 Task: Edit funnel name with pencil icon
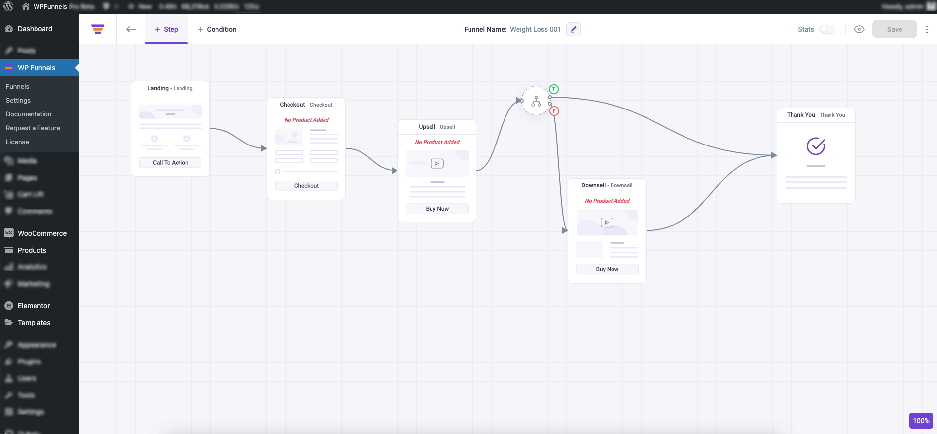(573, 29)
